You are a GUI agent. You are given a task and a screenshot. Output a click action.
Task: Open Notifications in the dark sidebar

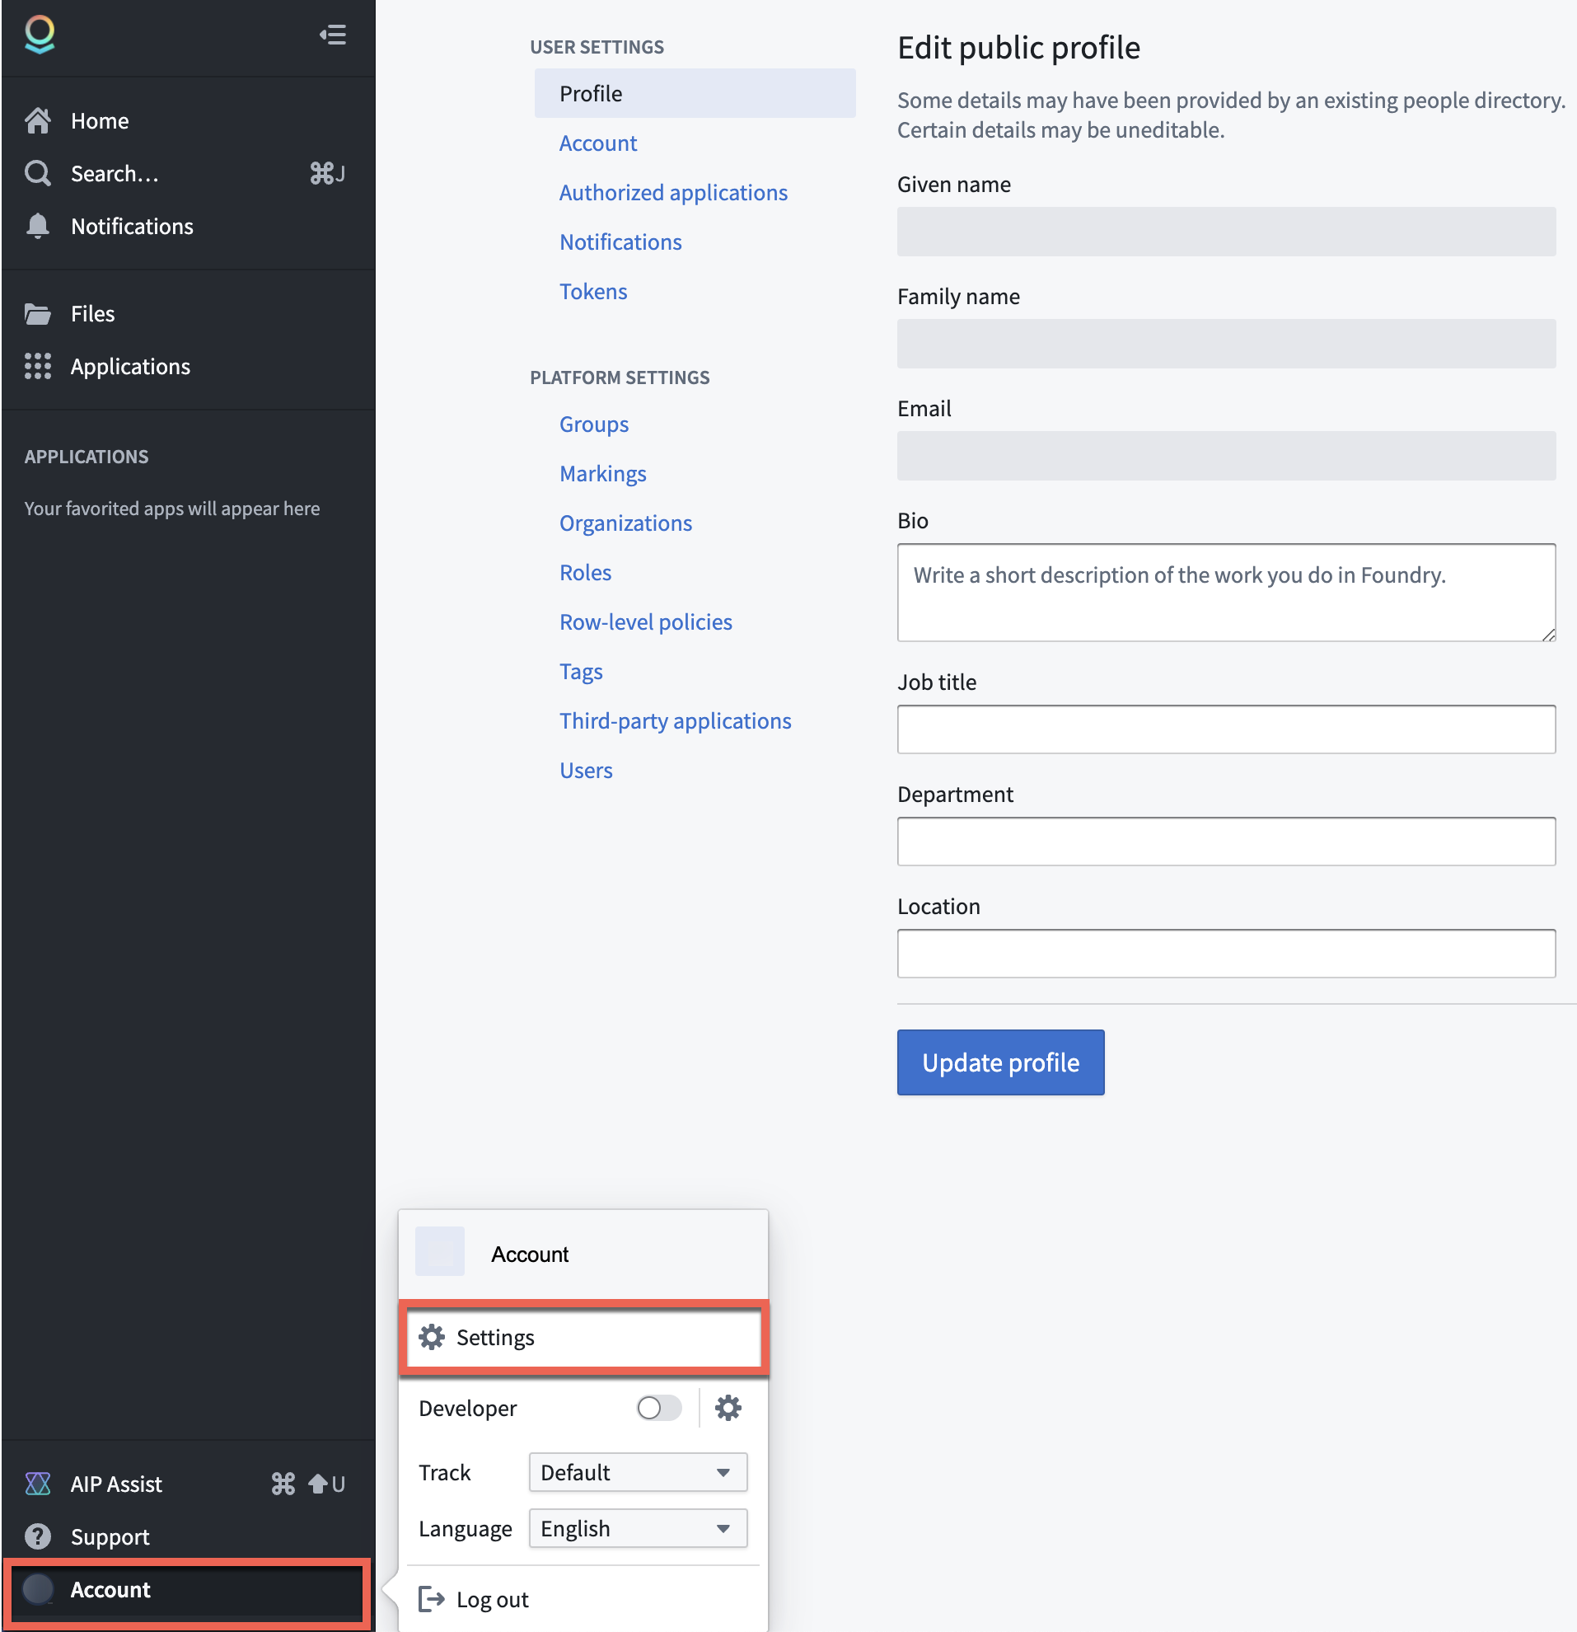(x=189, y=227)
